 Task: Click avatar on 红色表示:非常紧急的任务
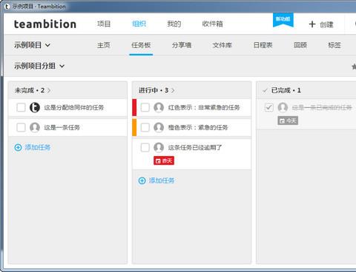[159, 107]
